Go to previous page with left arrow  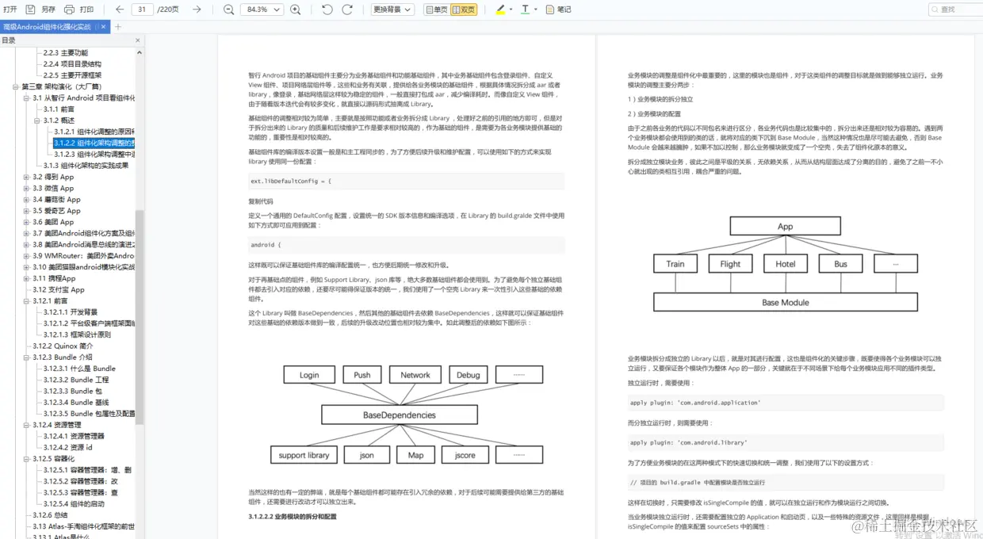click(120, 10)
